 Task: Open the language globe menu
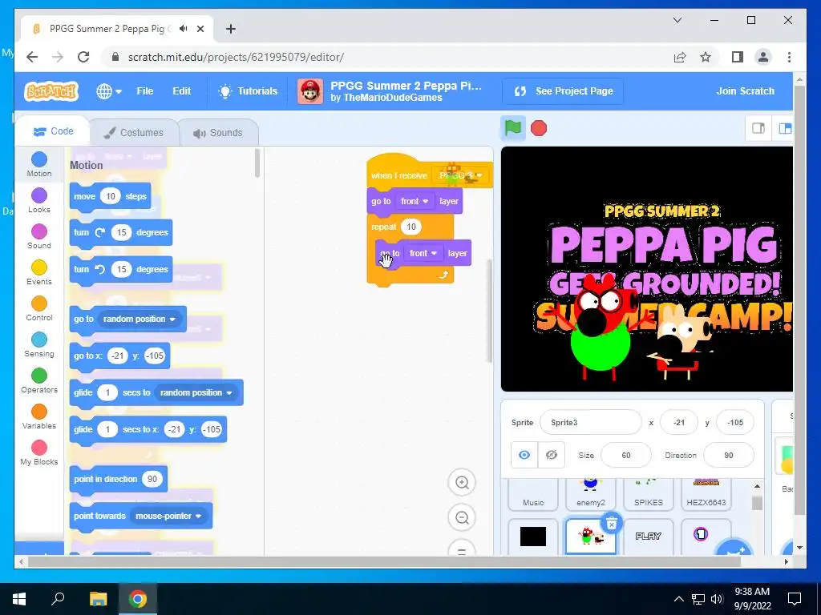[x=109, y=91]
